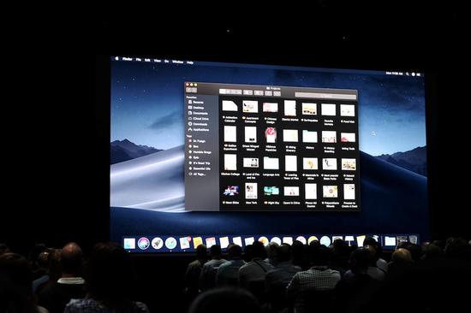
Task: Open Safari from the Dock
Action: tap(171, 243)
